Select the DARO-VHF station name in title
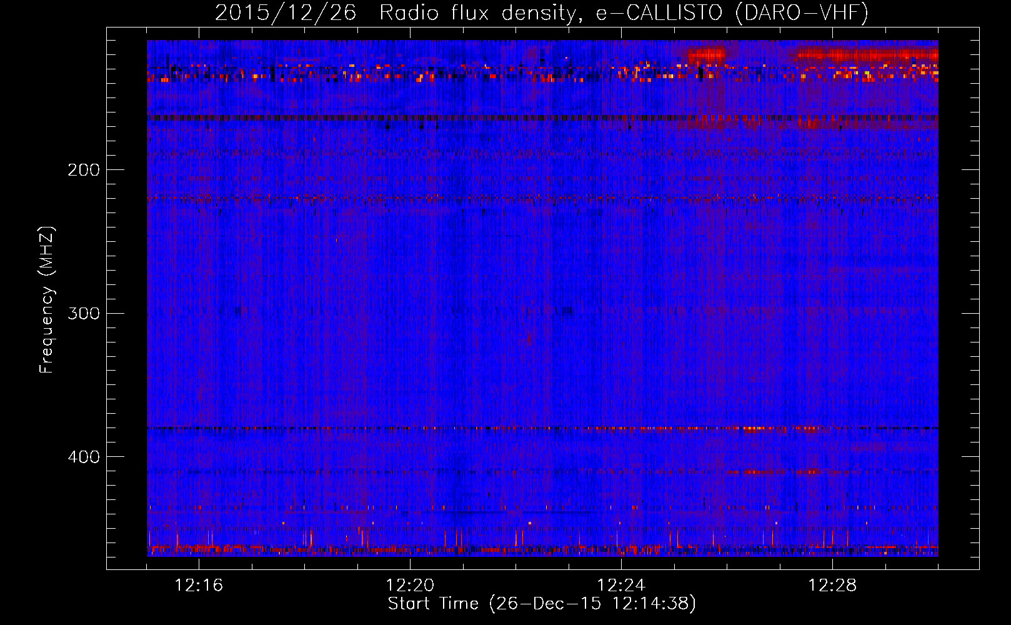 pyautogui.click(x=802, y=13)
